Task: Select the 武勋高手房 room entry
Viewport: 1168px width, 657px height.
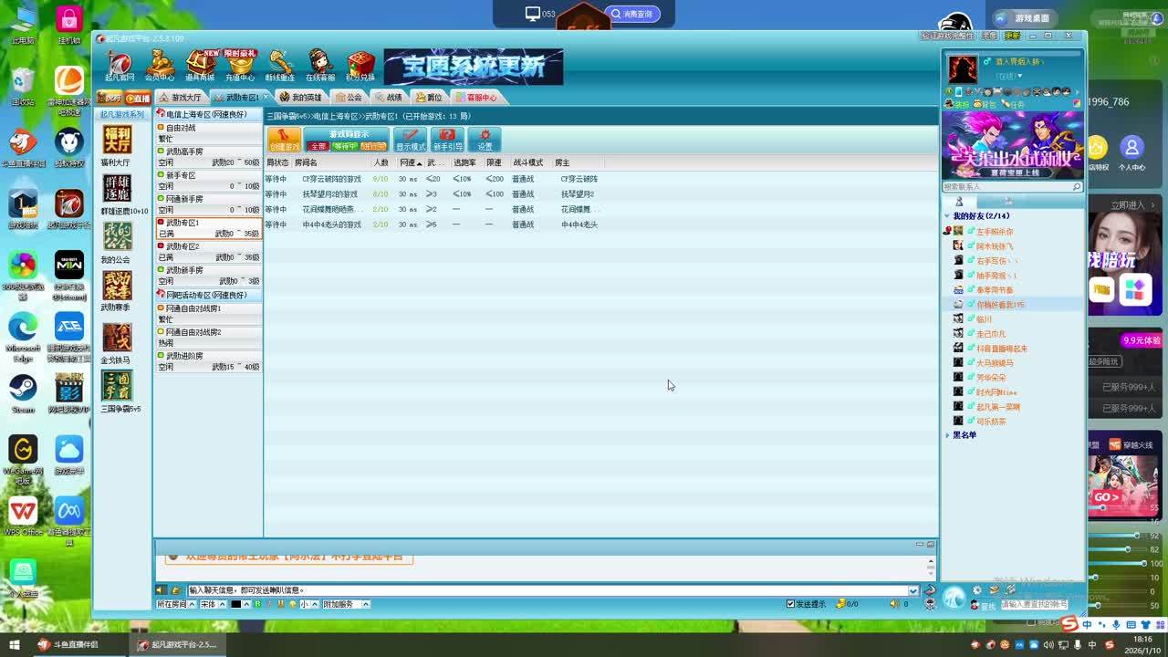Action: (x=184, y=151)
